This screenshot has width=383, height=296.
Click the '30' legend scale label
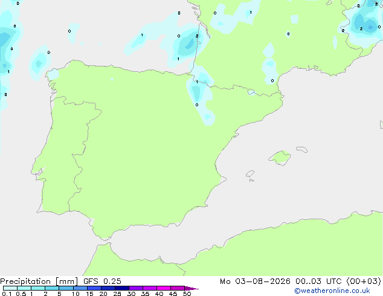click(131, 294)
